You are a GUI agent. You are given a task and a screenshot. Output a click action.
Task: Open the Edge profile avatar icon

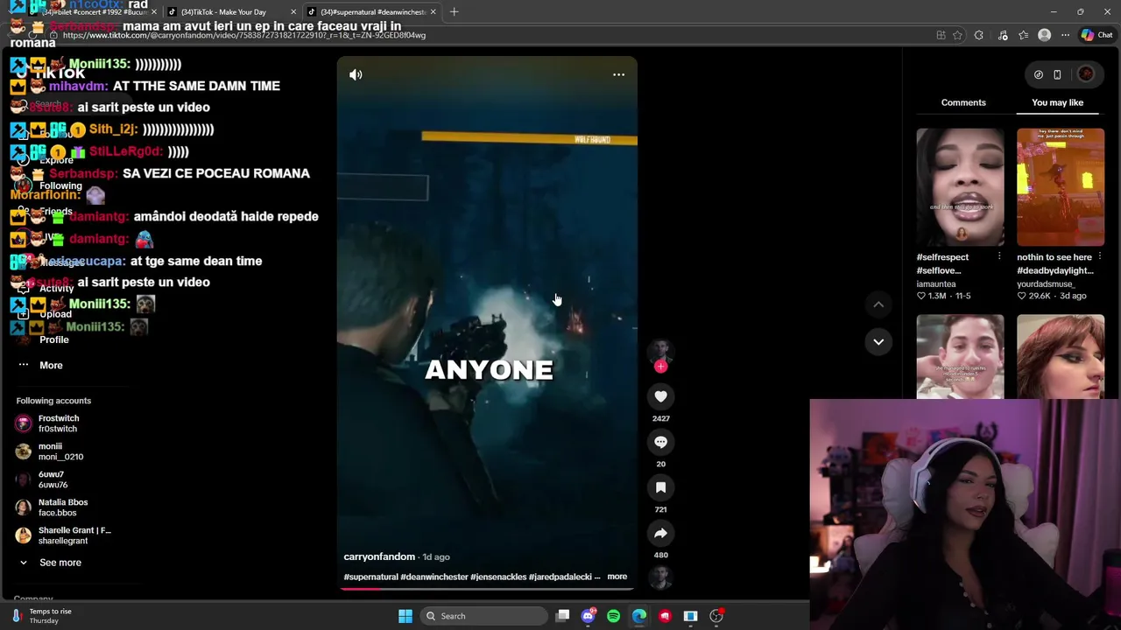tap(1044, 35)
